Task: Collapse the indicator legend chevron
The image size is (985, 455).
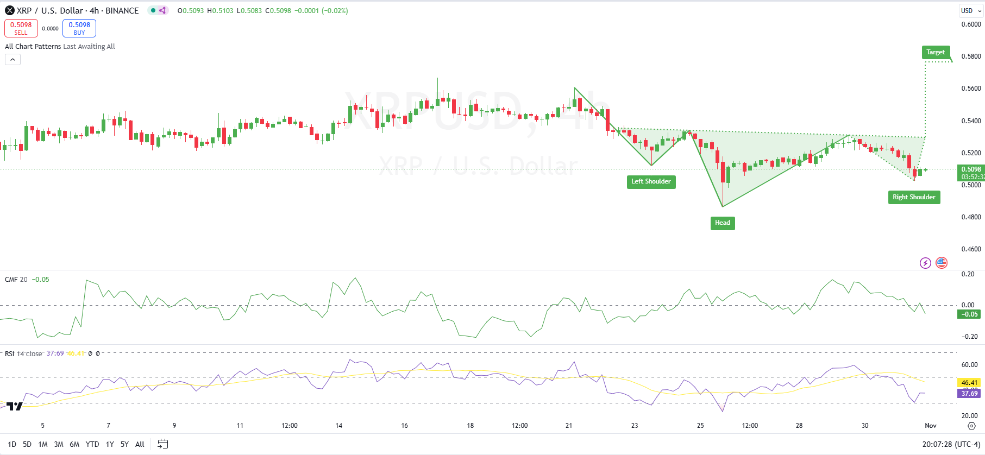Action: (12, 60)
